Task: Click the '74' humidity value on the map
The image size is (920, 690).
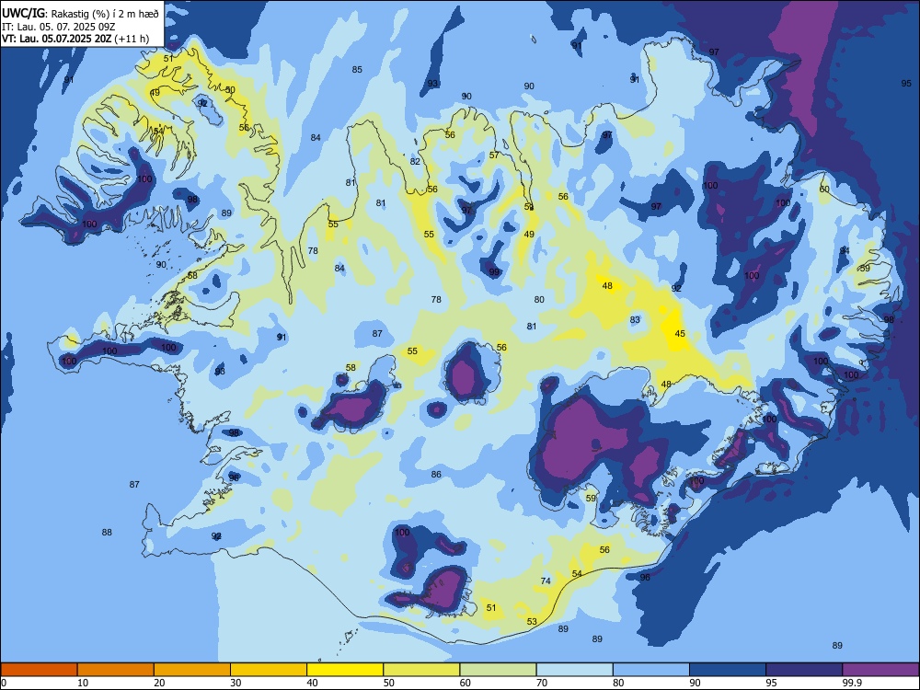Action: (546, 581)
